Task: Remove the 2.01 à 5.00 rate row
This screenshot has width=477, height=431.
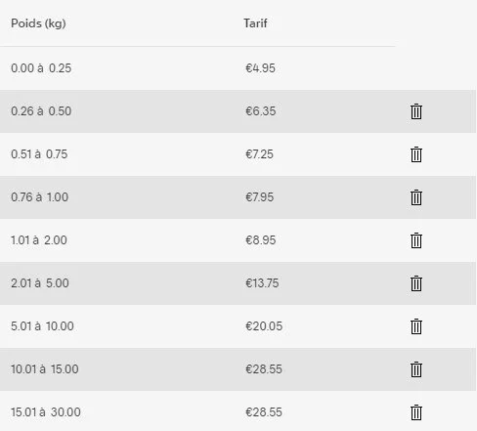Action: (416, 283)
